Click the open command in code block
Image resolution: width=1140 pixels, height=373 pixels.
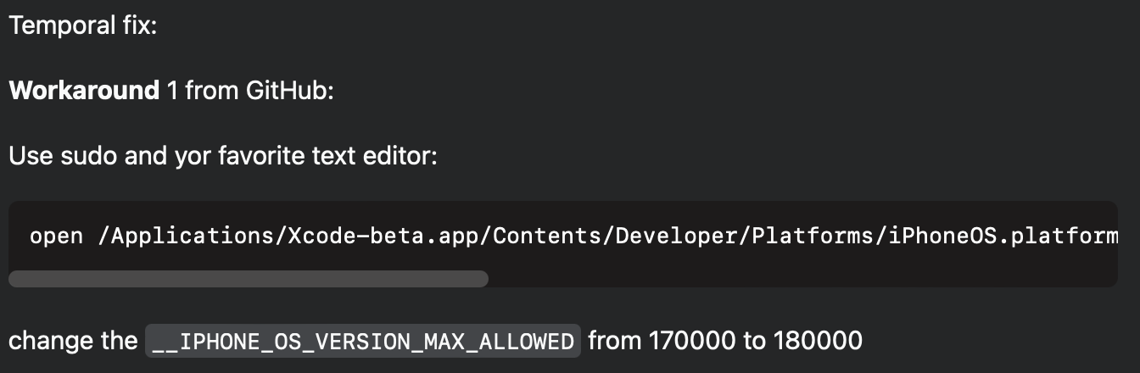point(57,236)
